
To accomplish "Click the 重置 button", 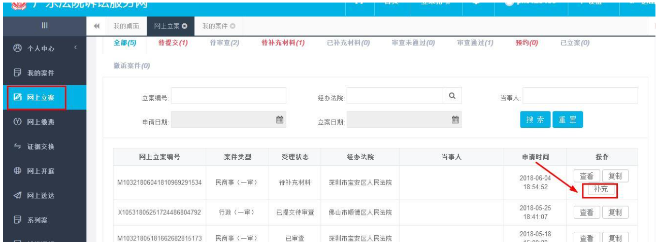I will click(x=568, y=120).
